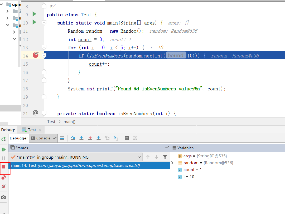Run to cursor position
Viewport: 285px width, 214px height.
pyautogui.click(x=116, y=138)
